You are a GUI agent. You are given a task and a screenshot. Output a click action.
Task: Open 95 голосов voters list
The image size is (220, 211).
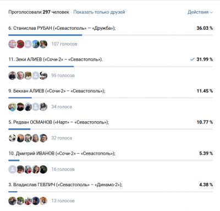pos(63,75)
